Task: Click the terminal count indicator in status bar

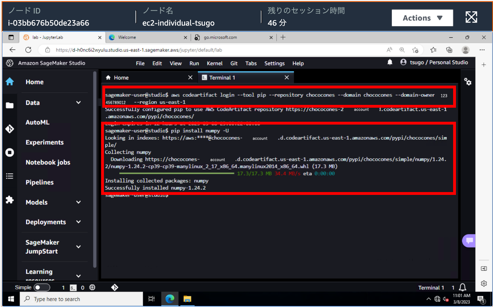Action: click(68, 287)
